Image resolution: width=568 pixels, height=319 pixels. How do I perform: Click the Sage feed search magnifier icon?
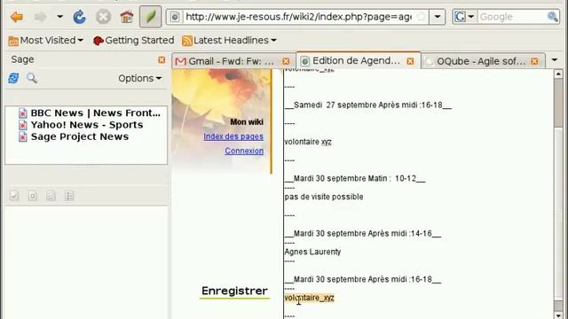(x=32, y=78)
